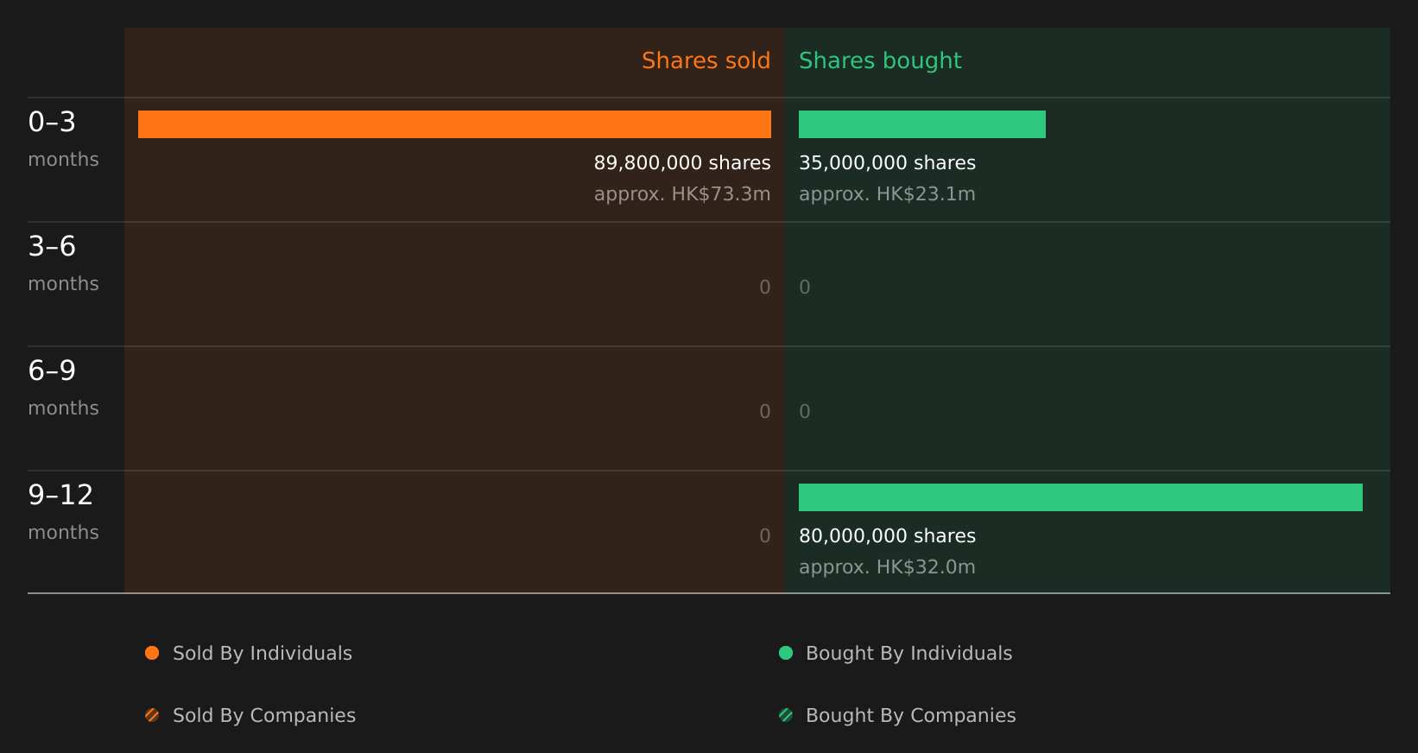Click the 0–3 months row label
1418x753 pixels.
coord(63,139)
